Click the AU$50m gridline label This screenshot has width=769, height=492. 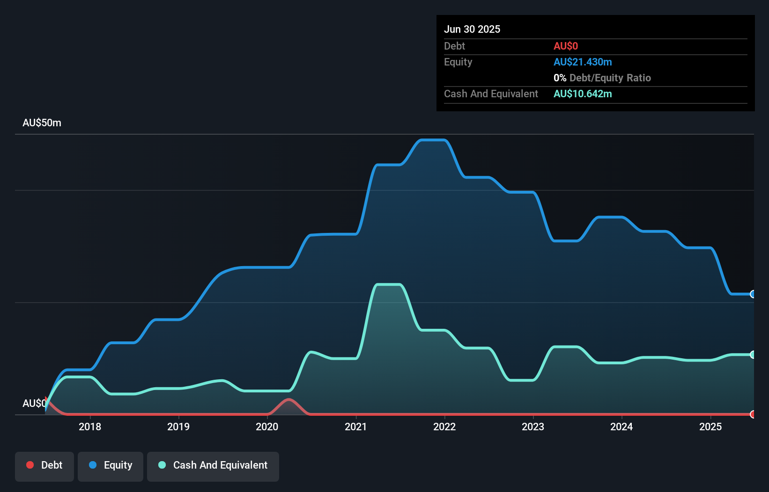click(42, 123)
